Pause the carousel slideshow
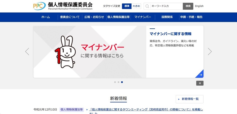Screen dimensions: 237x114 pyautogui.click(x=200, y=83)
